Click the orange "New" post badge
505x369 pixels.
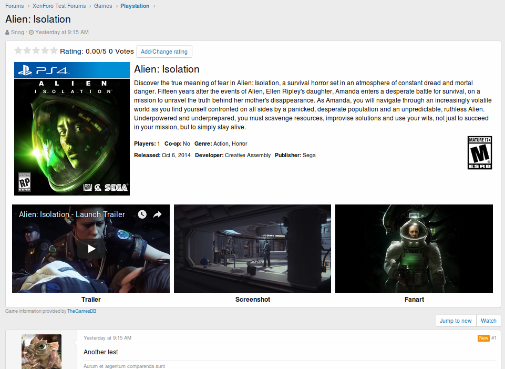[x=483, y=338]
